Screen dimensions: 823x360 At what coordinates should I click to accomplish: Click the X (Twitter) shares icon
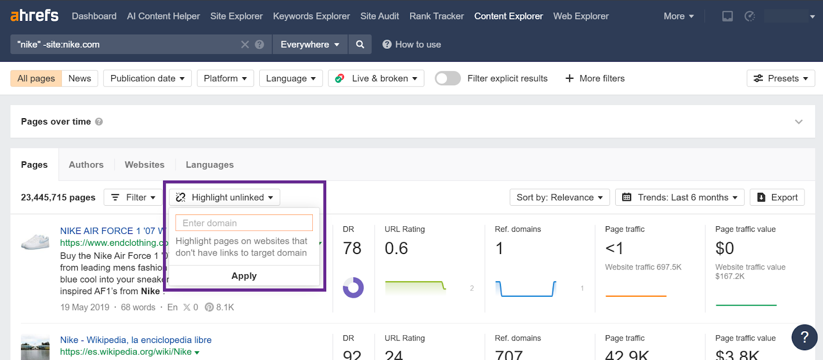(x=187, y=308)
